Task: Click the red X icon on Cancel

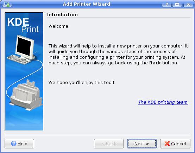Action: 167,144
